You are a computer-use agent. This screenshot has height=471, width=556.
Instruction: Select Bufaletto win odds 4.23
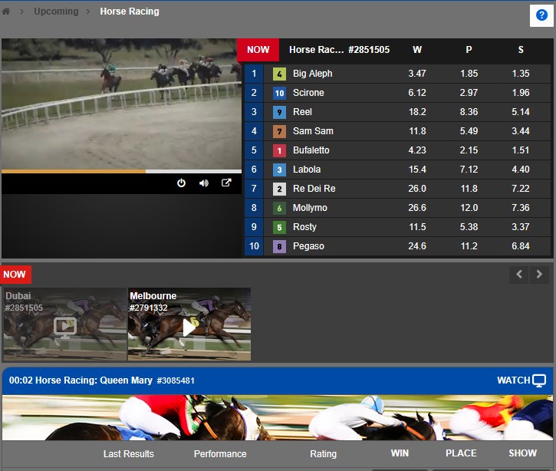pos(417,150)
